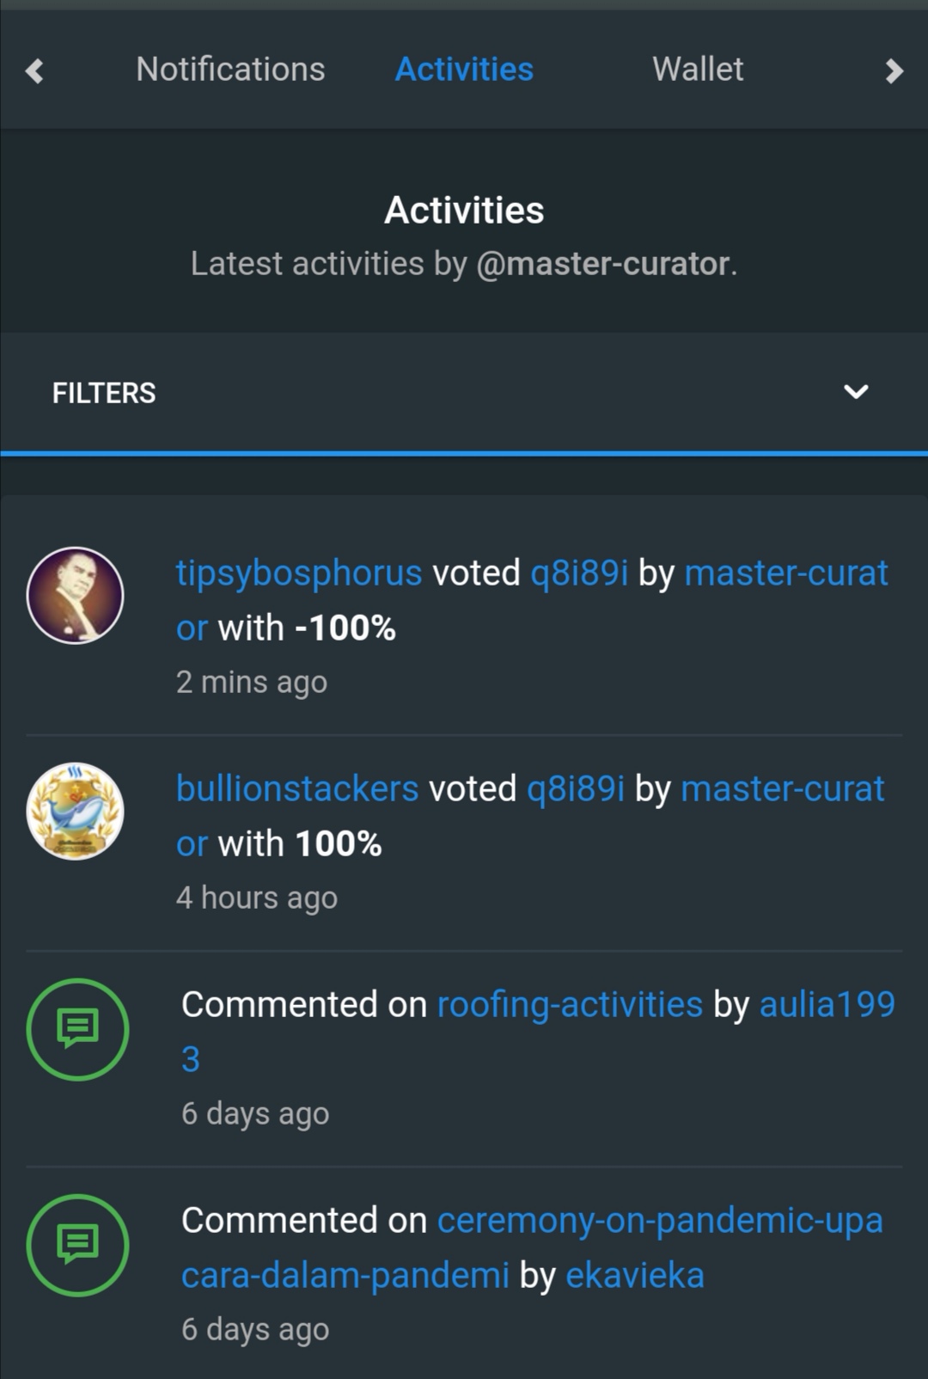Open post q8i89i in the tipsybosphorus vote entry
The image size is (928, 1379).
point(579,573)
